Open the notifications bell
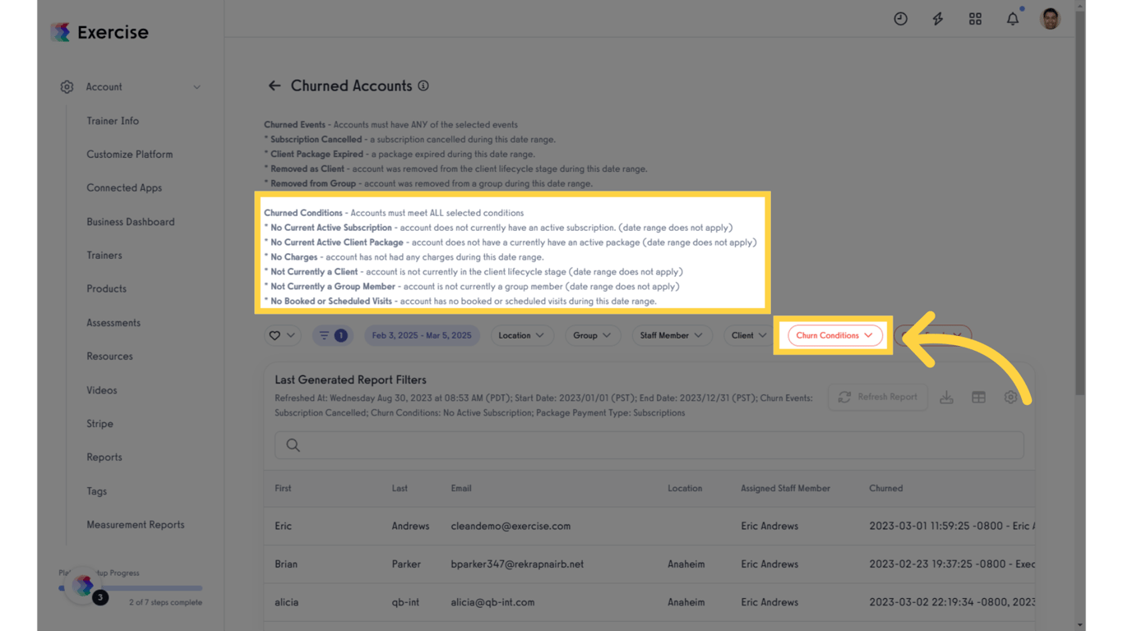This screenshot has width=1123, height=631. [1013, 19]
